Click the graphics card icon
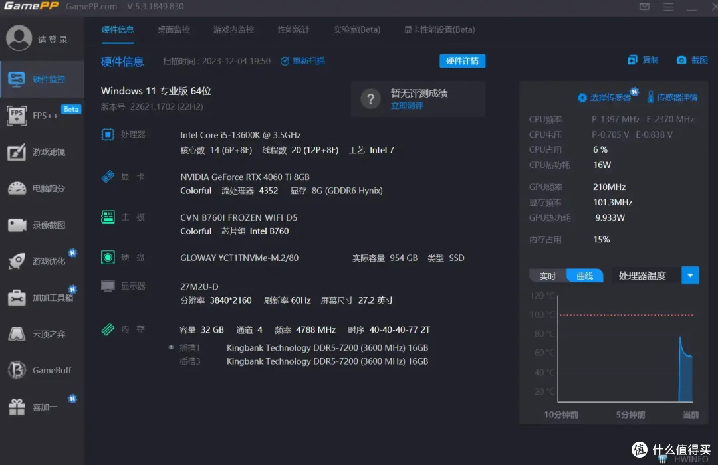 coord(108,176)
